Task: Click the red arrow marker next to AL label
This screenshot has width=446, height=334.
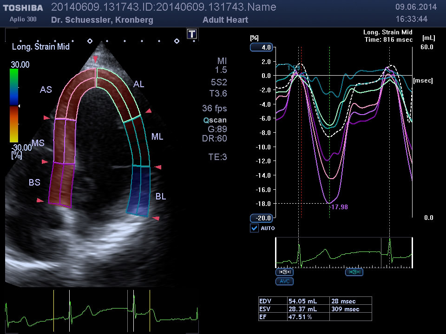Action: (x=148, y=111)
